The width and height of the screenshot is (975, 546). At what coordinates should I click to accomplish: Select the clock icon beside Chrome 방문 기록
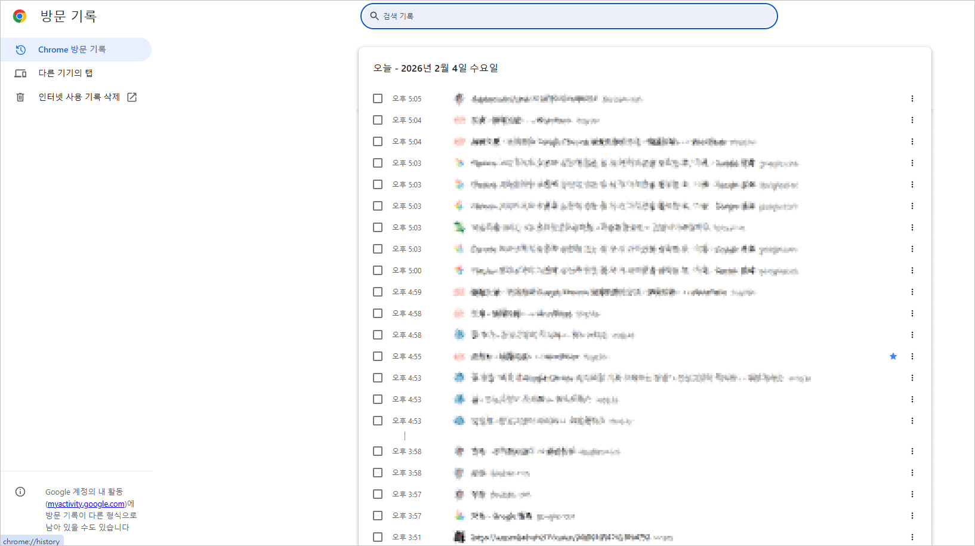[20, 50]
